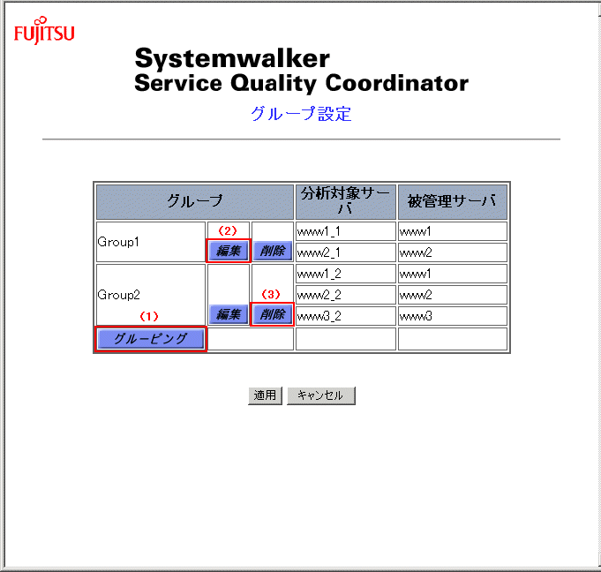
Task: Apply settings with the 適用 button
Action: [x=265, y=395]
